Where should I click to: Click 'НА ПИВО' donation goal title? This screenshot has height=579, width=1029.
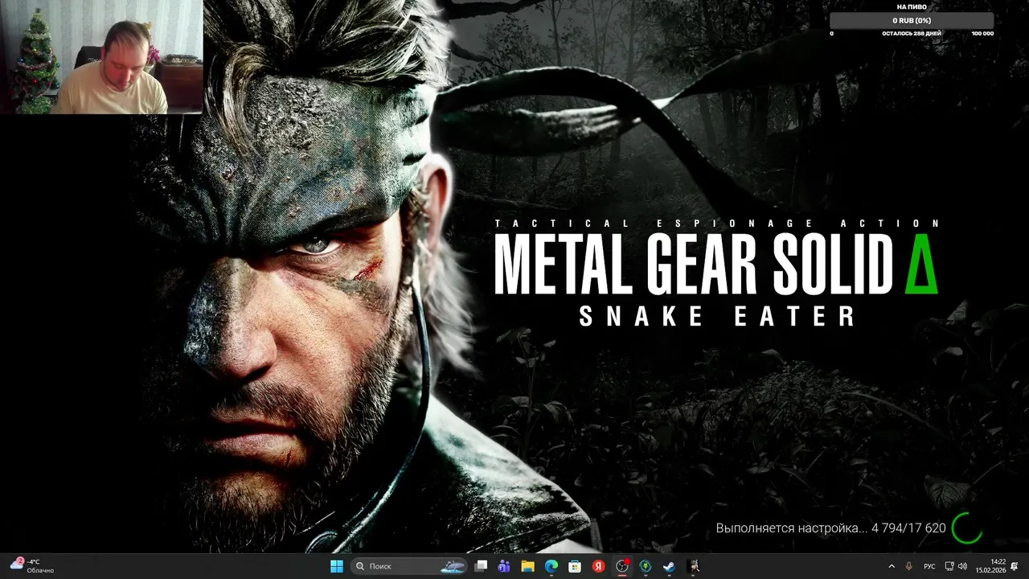coord(912,6)
